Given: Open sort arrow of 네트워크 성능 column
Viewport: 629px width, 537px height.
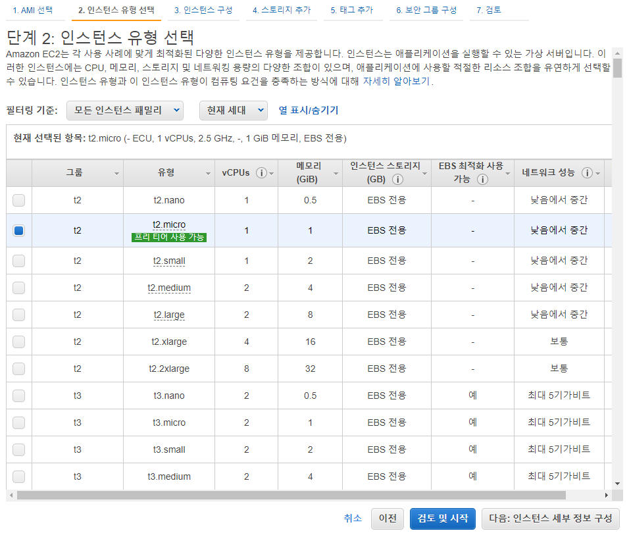Looking at the screenshot, I should tap(598, 173).
